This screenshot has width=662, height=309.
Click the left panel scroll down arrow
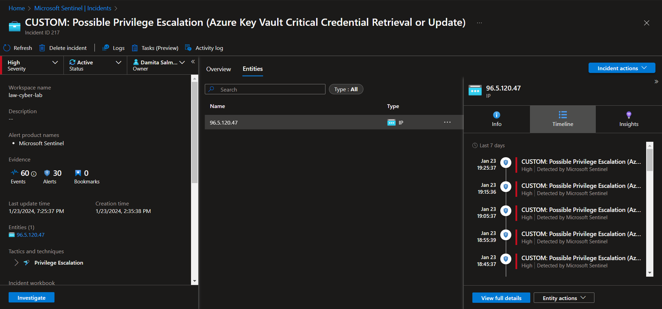point(194,281)
